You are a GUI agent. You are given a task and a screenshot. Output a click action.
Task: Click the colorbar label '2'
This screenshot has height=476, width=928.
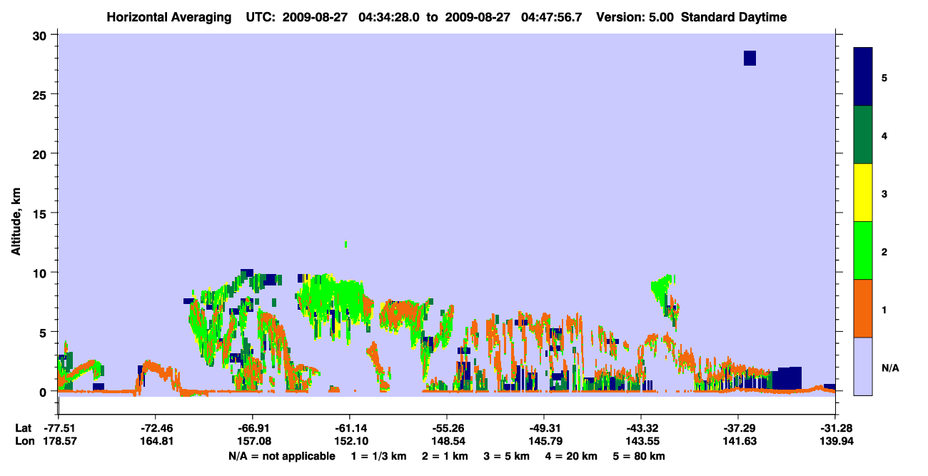click(884, 251)
